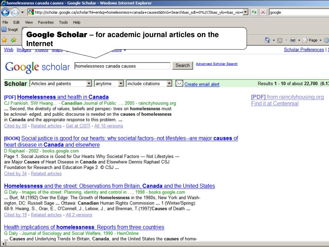Click Cited by 50 link
329x247 pixels.
pos(15,126)
